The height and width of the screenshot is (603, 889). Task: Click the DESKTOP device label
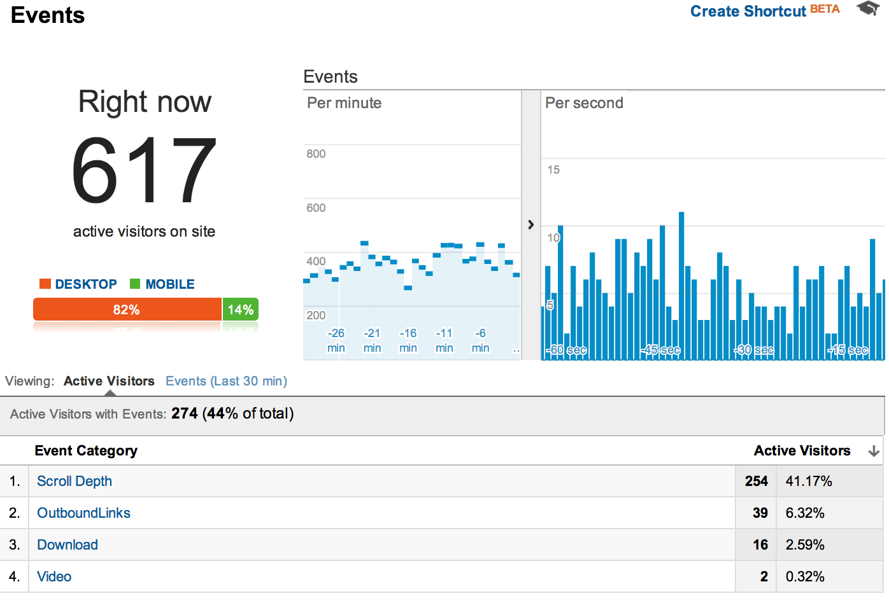(86, 284)
